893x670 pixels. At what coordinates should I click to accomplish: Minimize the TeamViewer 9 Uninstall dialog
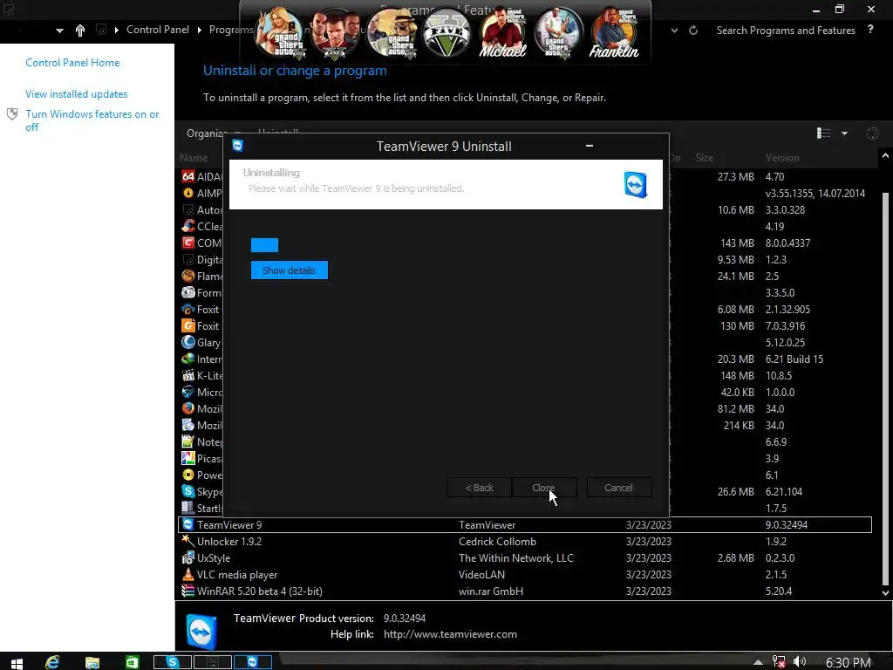pyautogui.click(x=590, y=146)
